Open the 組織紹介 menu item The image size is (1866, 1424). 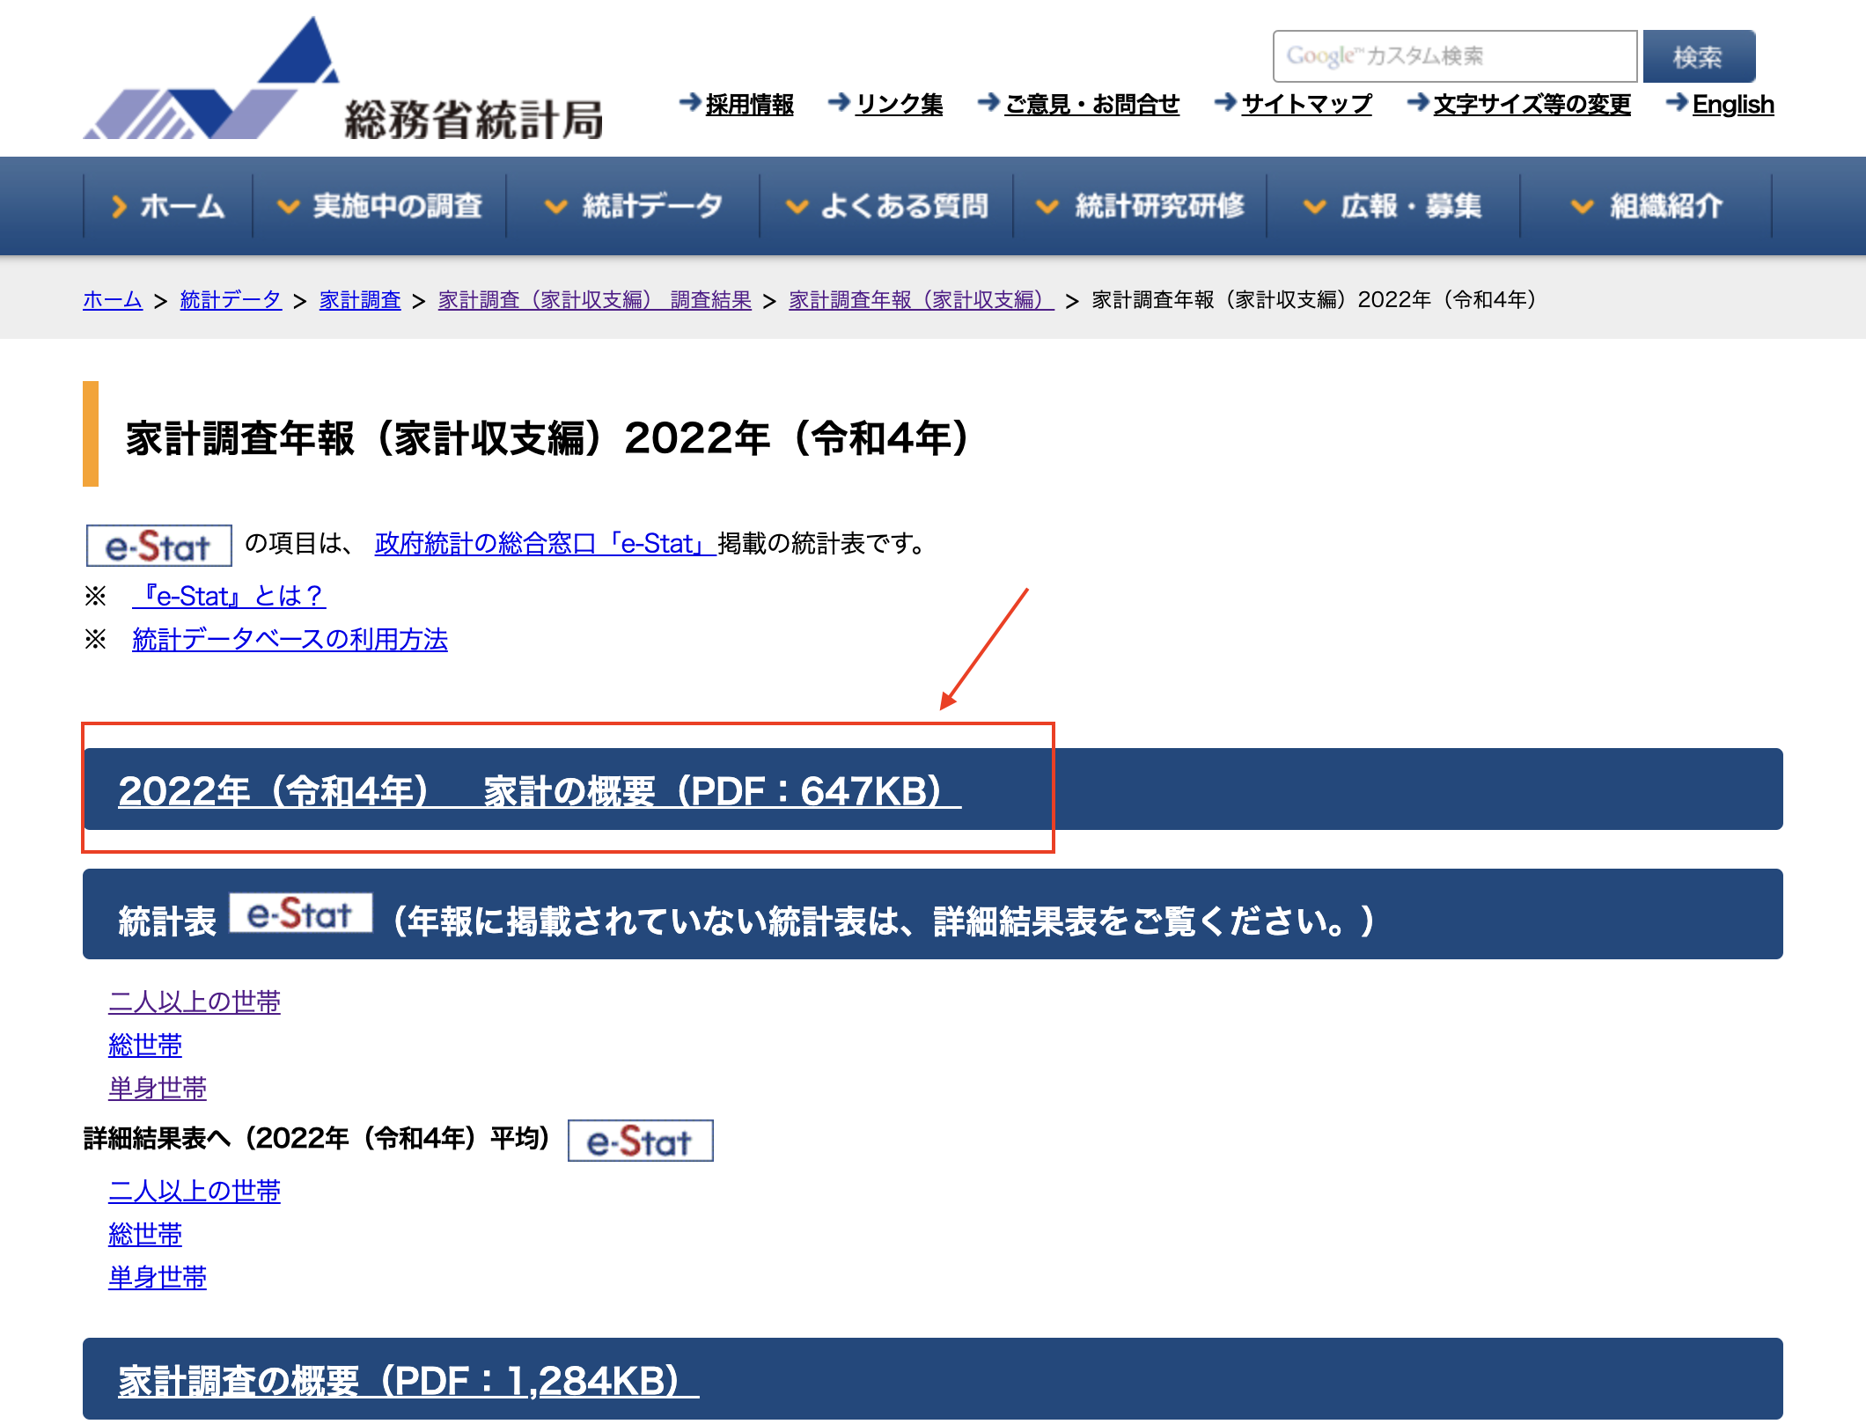pos(1646,206)
